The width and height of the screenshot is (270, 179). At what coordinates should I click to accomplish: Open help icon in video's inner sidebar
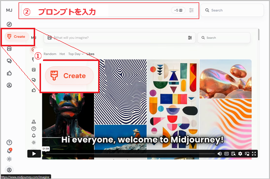[34, 129]
